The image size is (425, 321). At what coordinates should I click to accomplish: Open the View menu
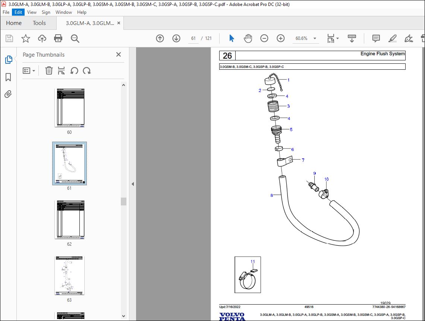32,12
